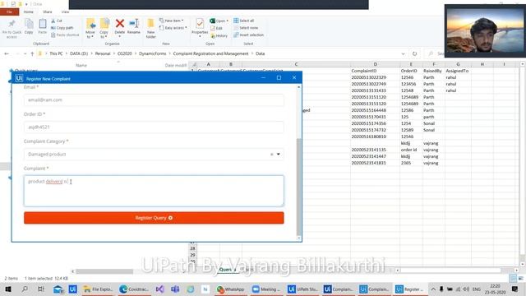Click Invert selection in ribbon
Screen dimensions: 526x296
tap(248, 35)
